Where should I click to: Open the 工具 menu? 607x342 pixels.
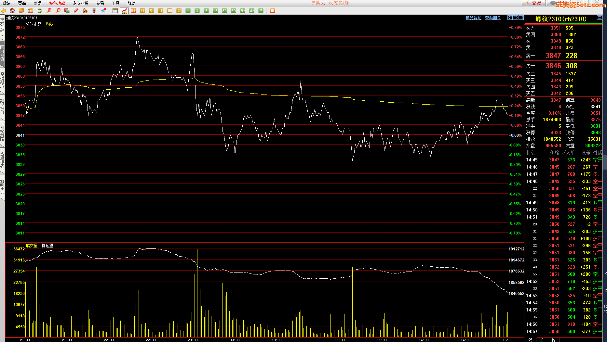(x=116, y=3)
